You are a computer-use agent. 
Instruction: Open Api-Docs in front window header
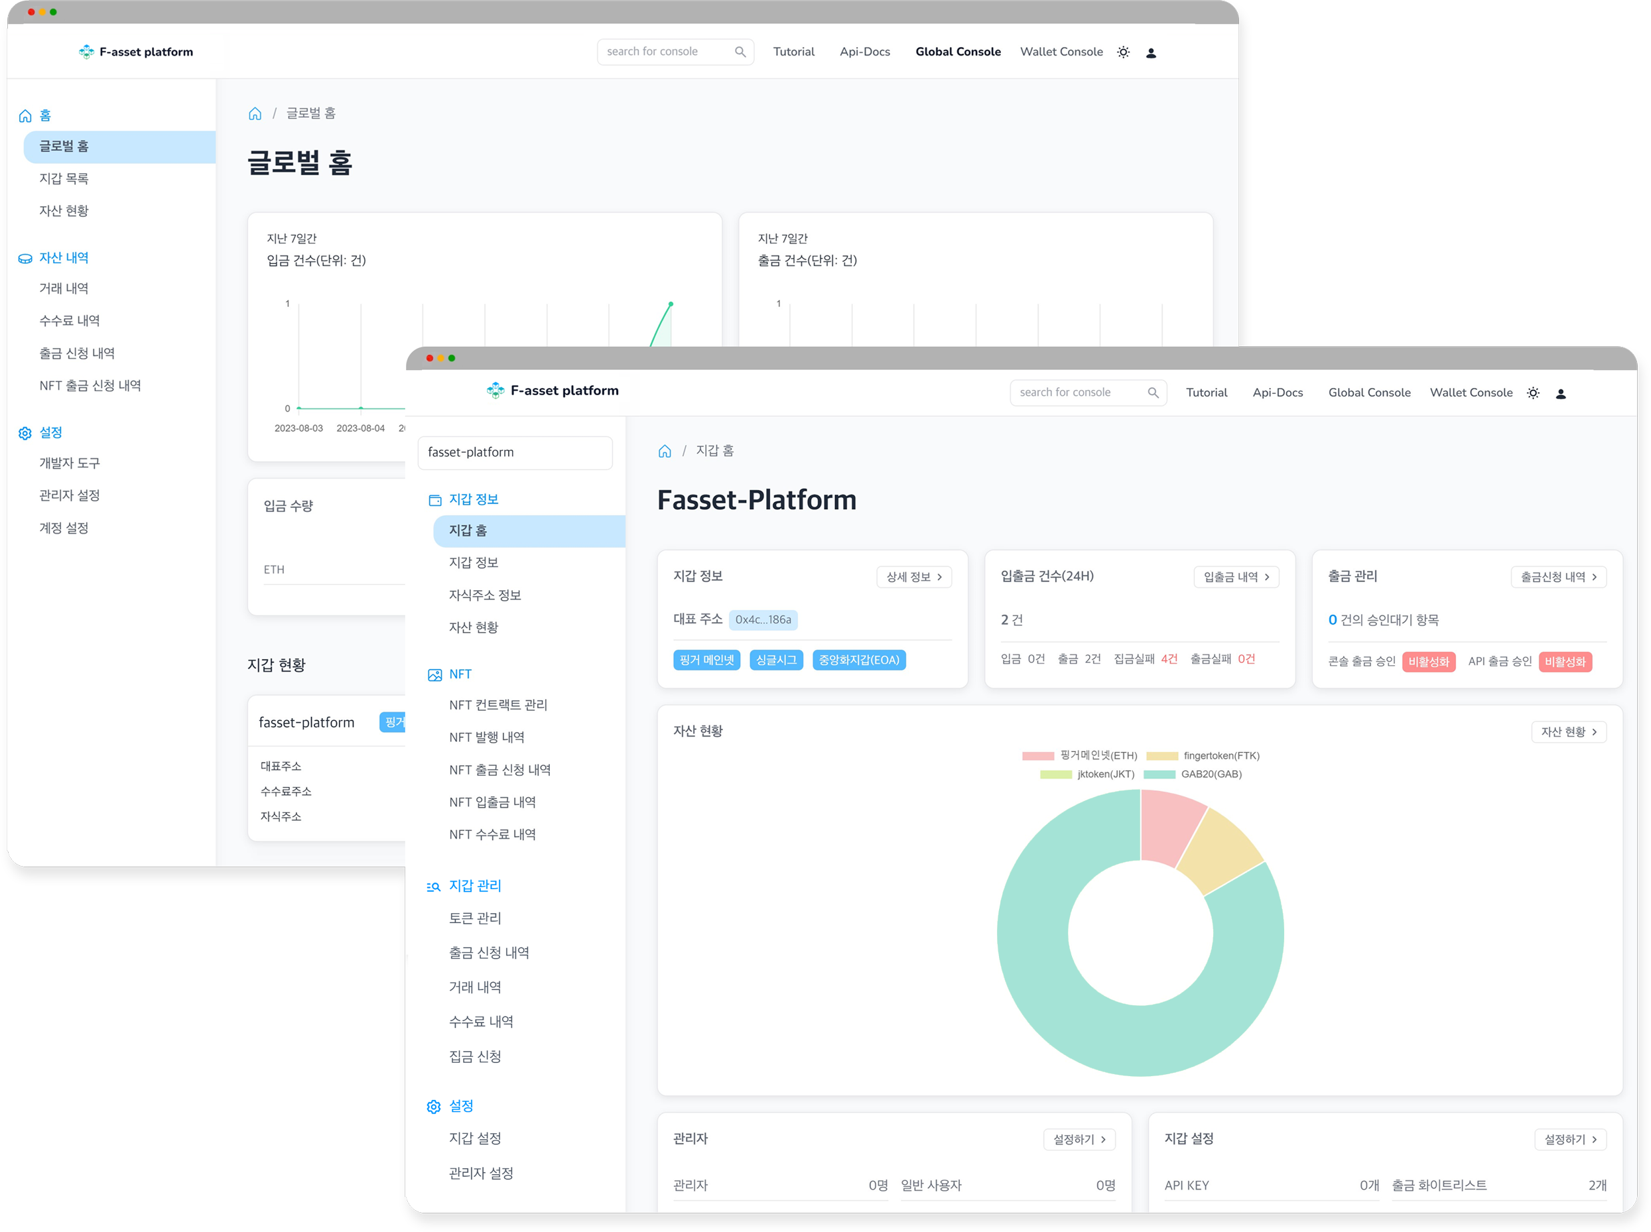click(x=1278, y=393)
